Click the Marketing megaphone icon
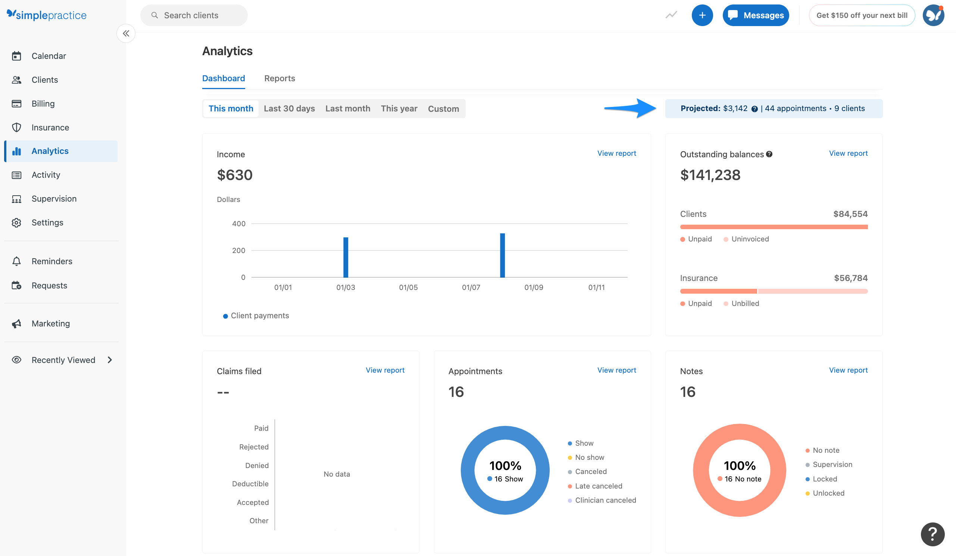The height and width of the screenshot is (556, 956). (x=17, y=323)
